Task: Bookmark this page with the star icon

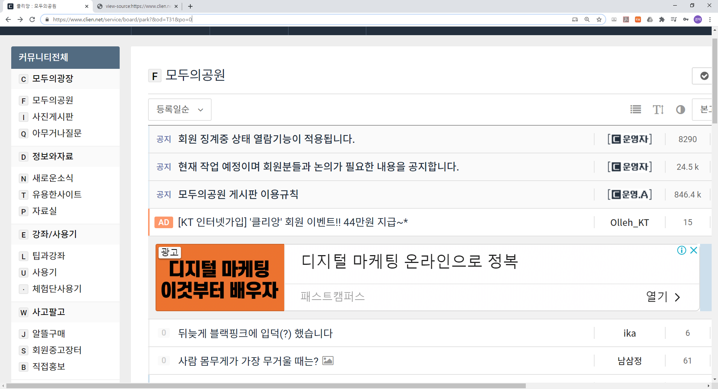Action: (x=599, y=19)
